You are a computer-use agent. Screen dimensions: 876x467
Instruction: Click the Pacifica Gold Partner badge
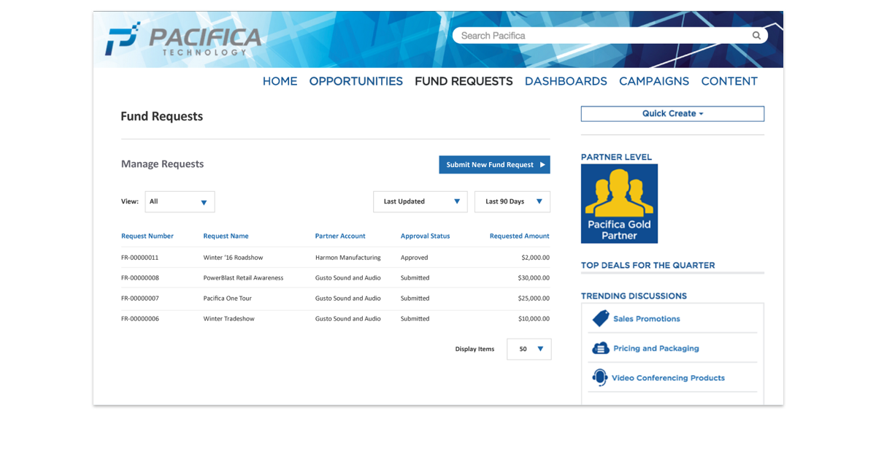(619, 204)
